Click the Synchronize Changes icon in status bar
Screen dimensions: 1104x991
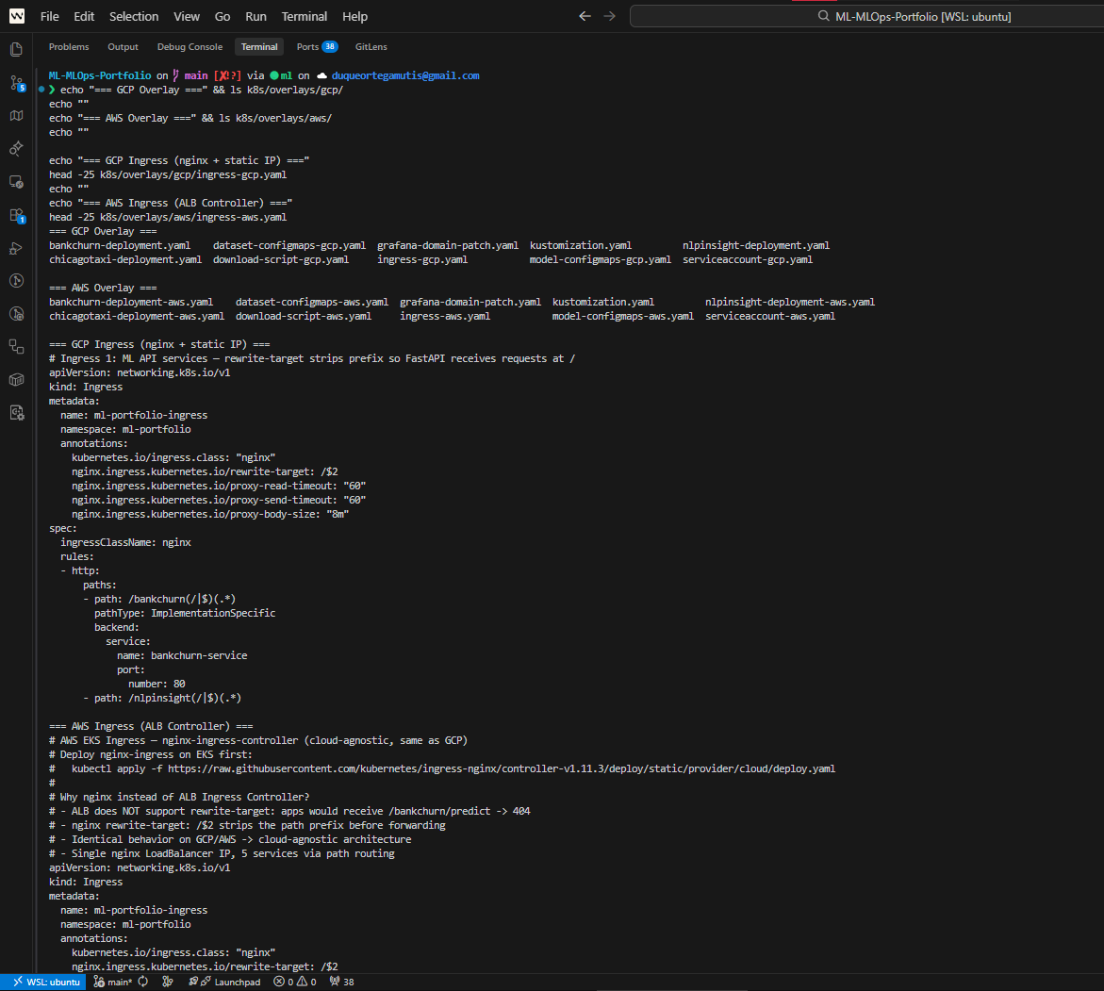142,982
